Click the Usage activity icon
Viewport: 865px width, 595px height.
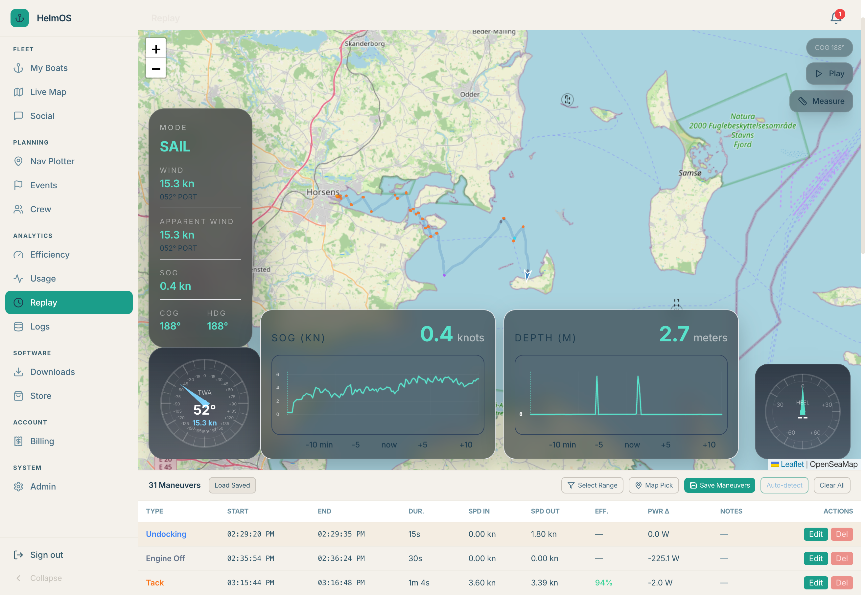(18, 279)
